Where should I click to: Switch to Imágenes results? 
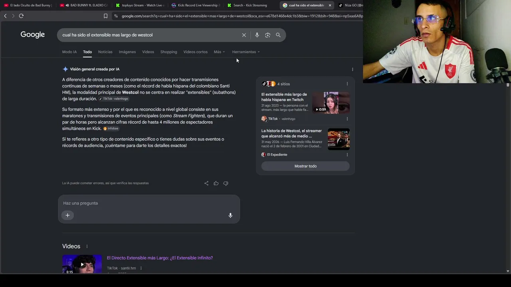(127, 52)
